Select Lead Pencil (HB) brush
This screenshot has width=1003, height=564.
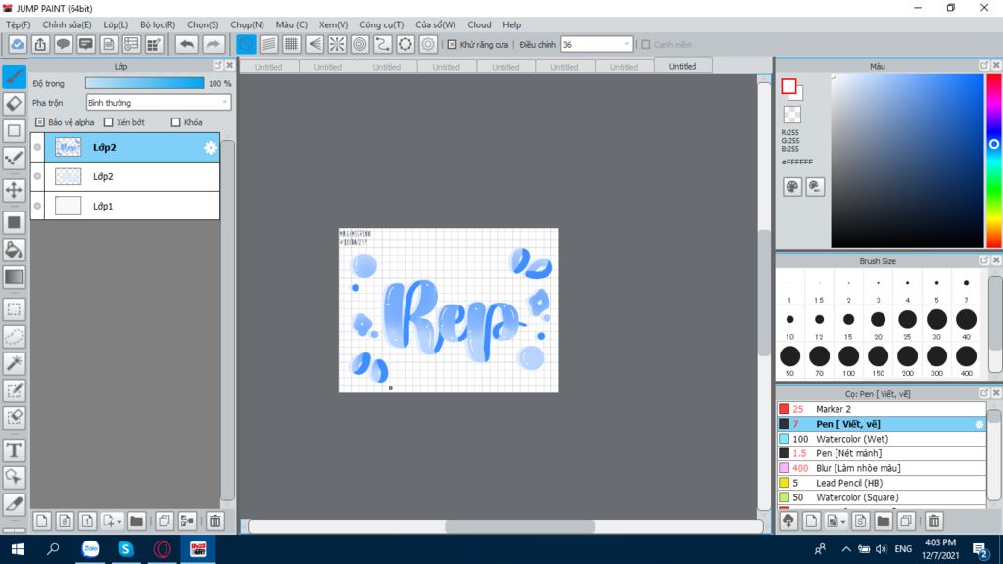882,483
